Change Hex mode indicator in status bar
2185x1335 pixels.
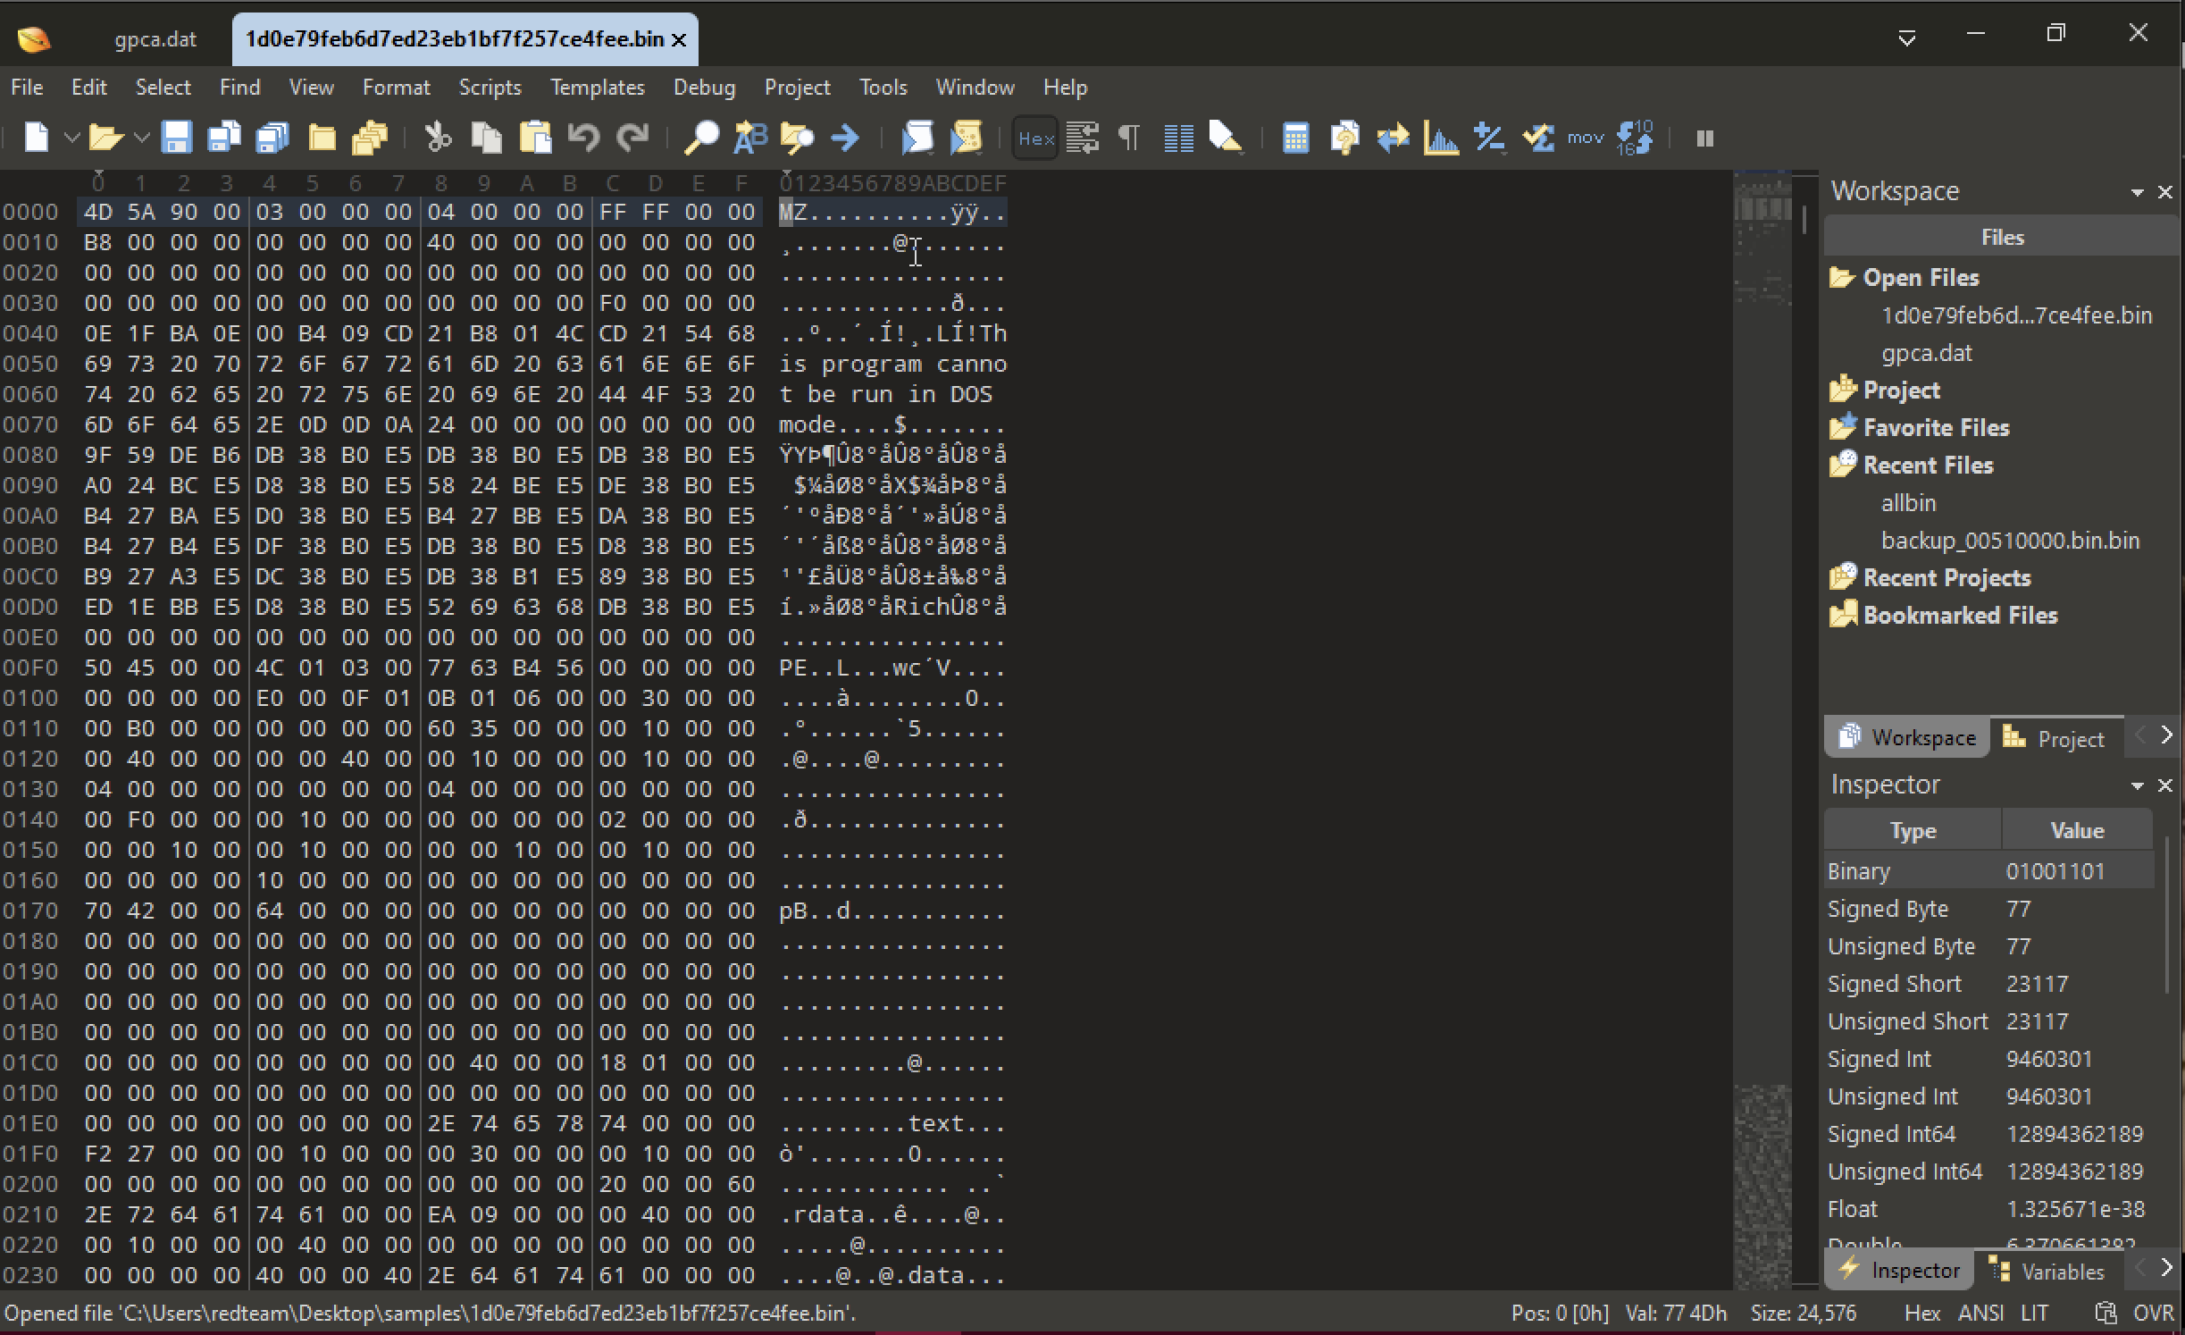[1922, 1313]
